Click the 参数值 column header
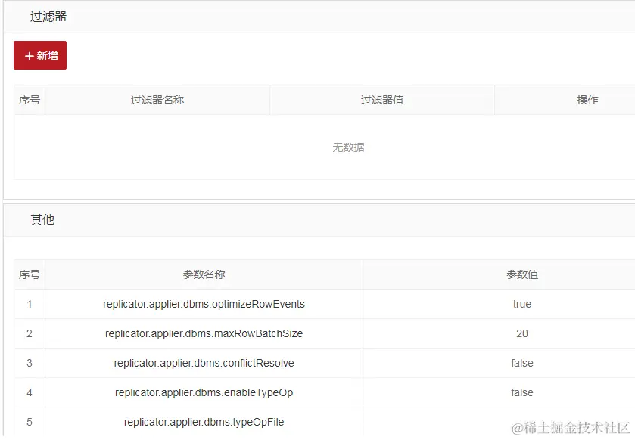This screenshot has width=635, height=440. click(522, 274)
